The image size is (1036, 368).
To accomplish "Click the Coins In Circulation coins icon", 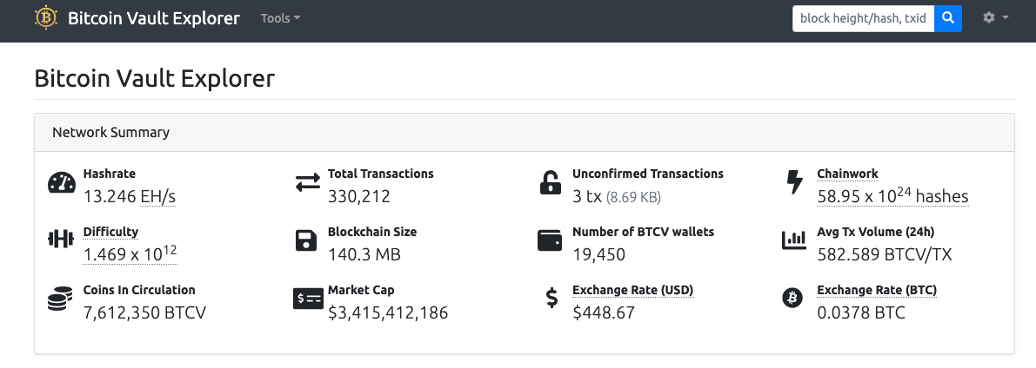I will 61,299.
